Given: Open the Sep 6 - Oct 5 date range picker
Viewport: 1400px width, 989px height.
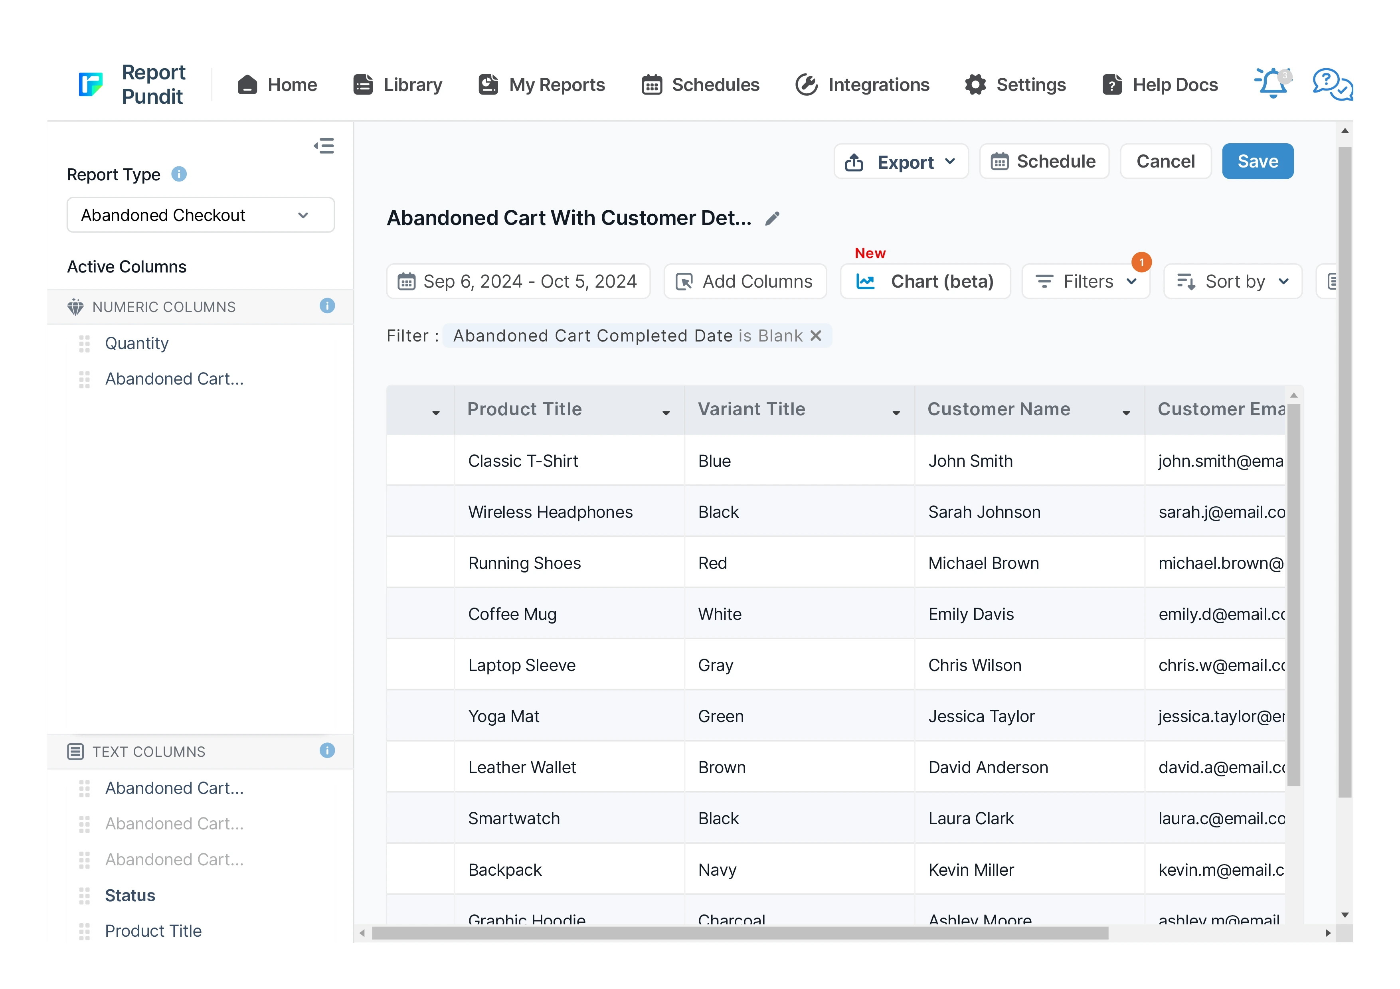Looking at the screenshot, I should point(518,282).
